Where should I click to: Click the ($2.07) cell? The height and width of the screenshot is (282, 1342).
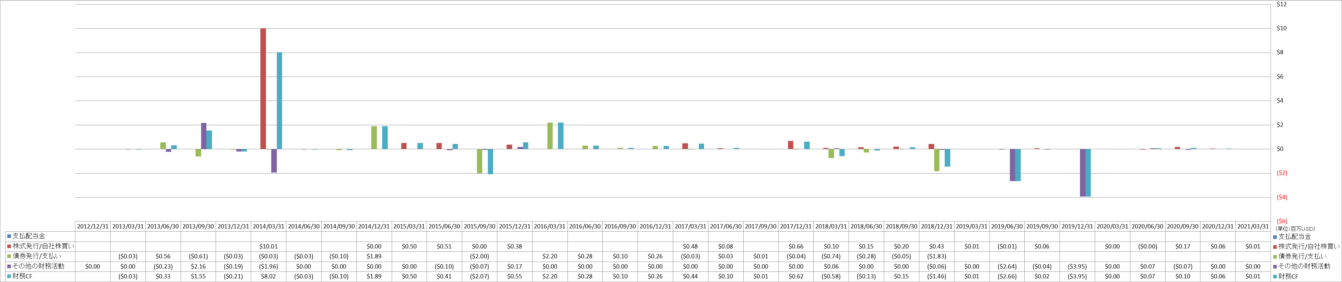[x=479, y=277]
